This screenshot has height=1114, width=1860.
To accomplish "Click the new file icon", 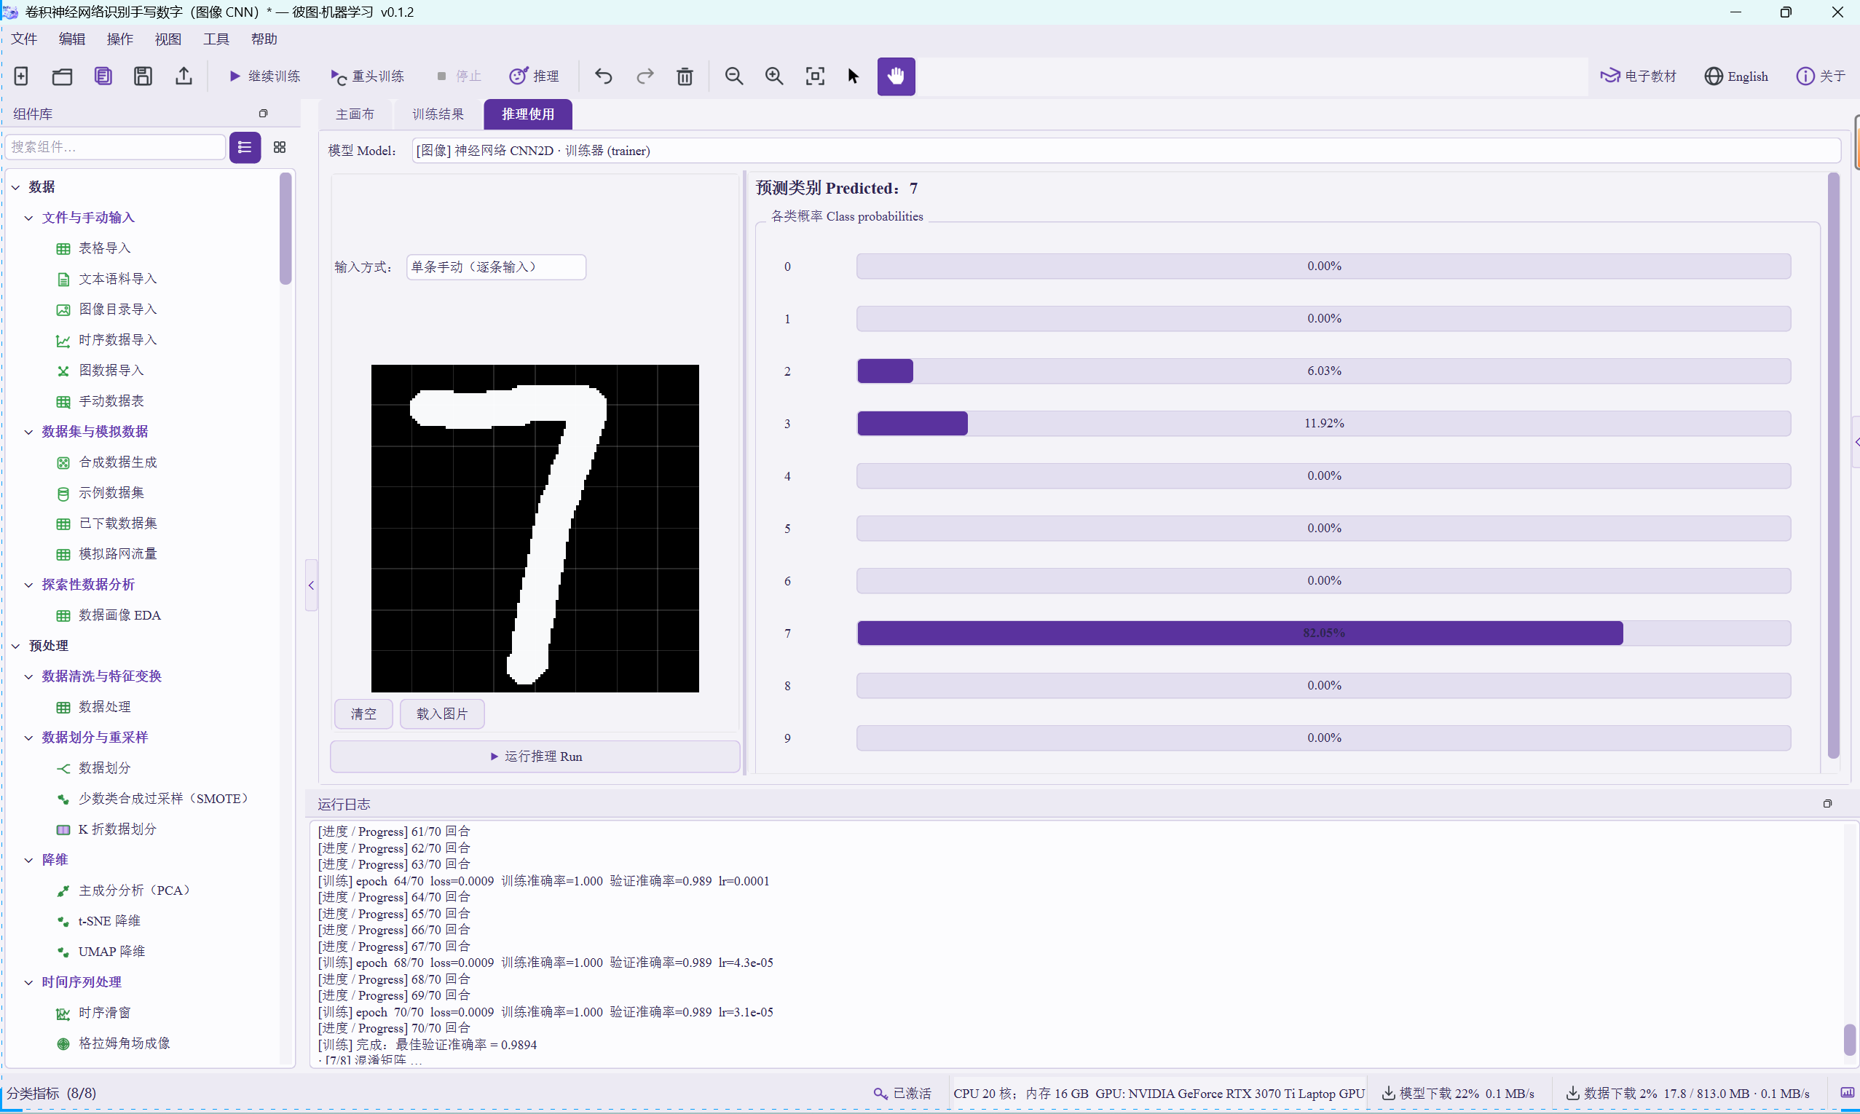I will pyautogui.click(x=21, y=76).
